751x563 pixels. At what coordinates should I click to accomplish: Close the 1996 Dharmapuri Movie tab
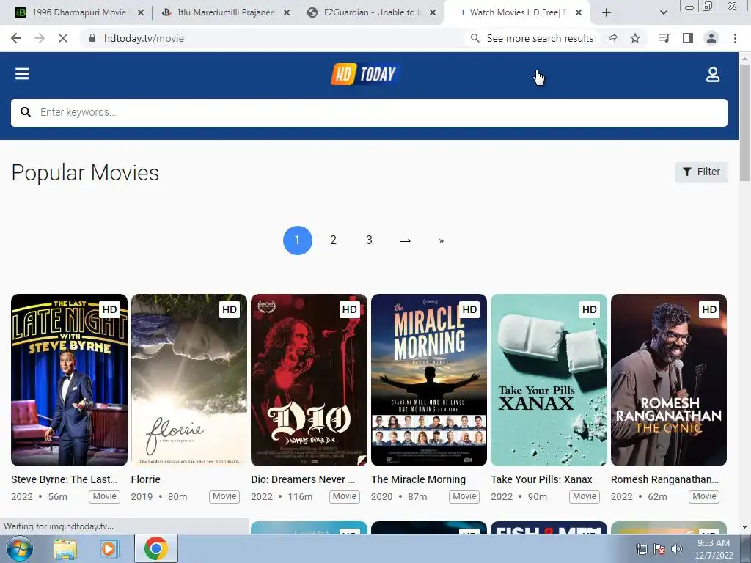coord(141,13)
